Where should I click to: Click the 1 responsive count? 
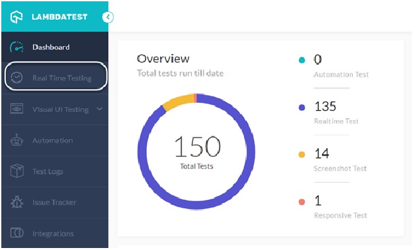(318, 201)
